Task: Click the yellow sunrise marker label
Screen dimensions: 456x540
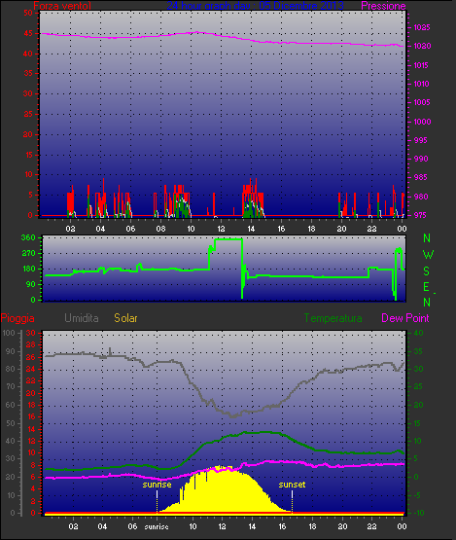Action: 157,485
